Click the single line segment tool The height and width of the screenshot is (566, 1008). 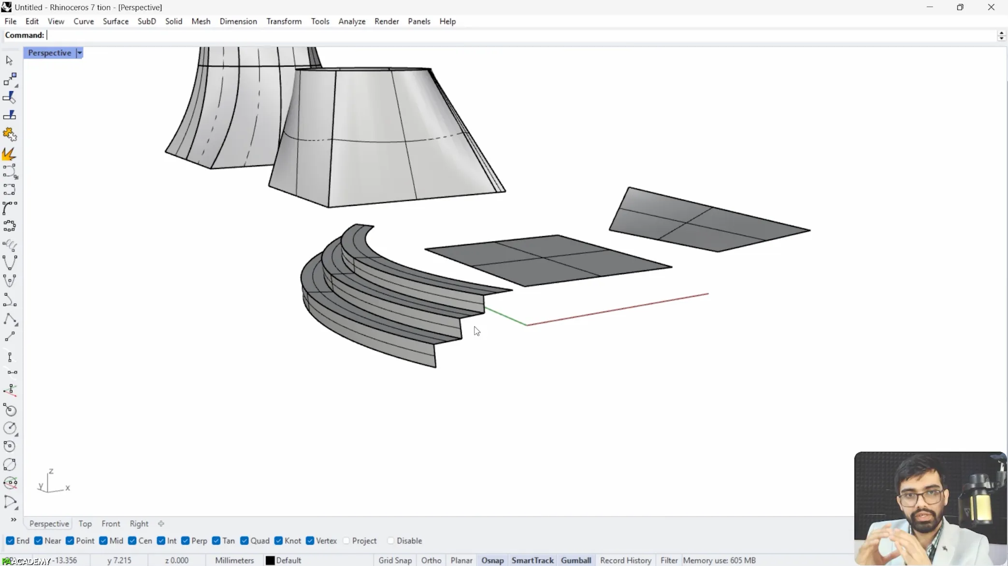[9, 337]
